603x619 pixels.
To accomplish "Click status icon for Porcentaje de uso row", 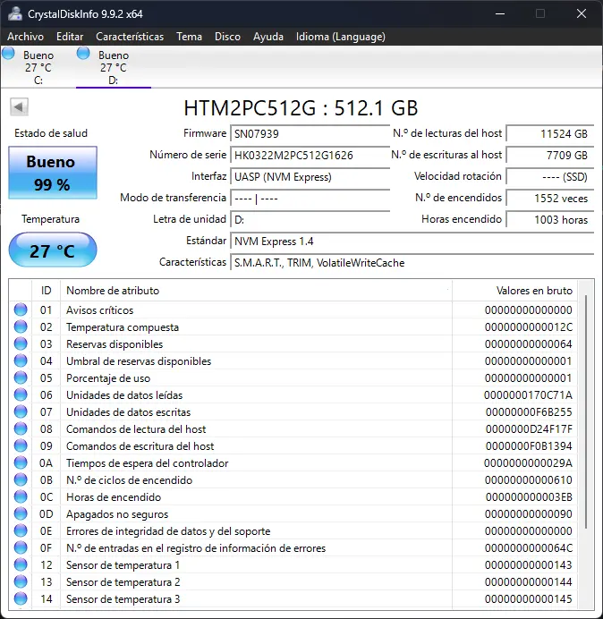I will (21, 377).
